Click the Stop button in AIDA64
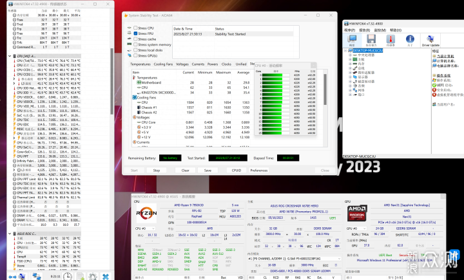 coord(157,171)
